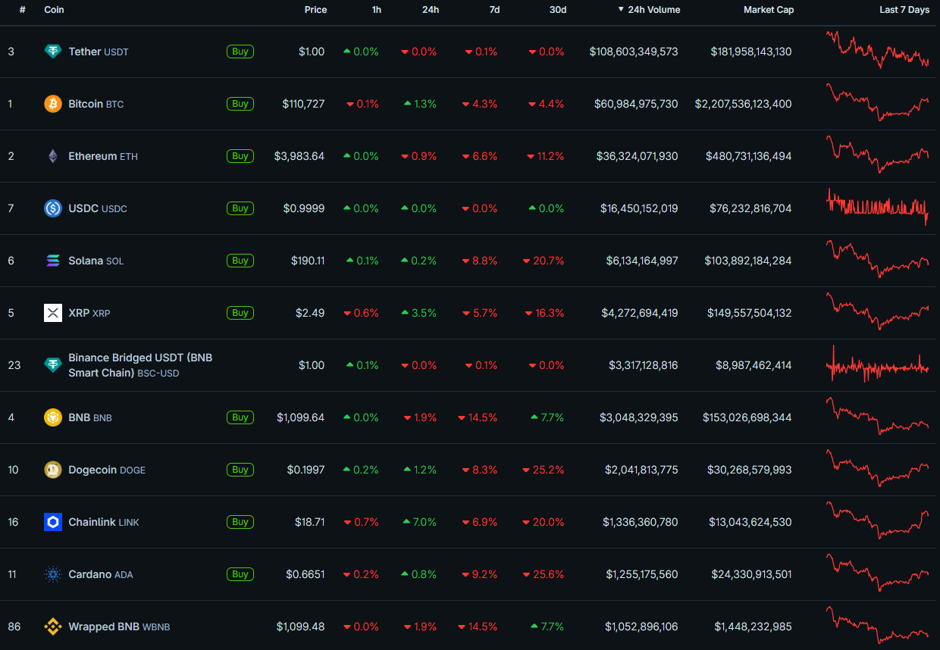The width and height of the screenshot is (940, 650).
Task: Open Tether's 7-day sparkline chart
Action: pos(878,50)
